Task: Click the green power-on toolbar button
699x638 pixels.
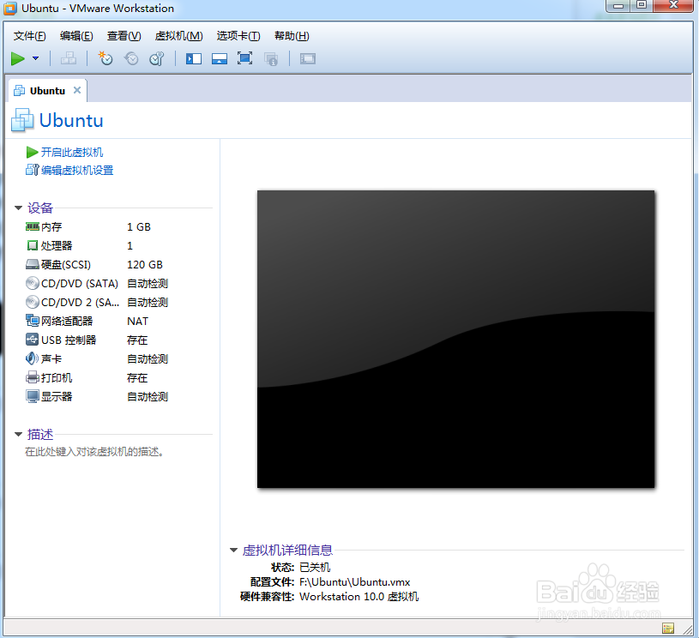Action: (x=18, y=58)
